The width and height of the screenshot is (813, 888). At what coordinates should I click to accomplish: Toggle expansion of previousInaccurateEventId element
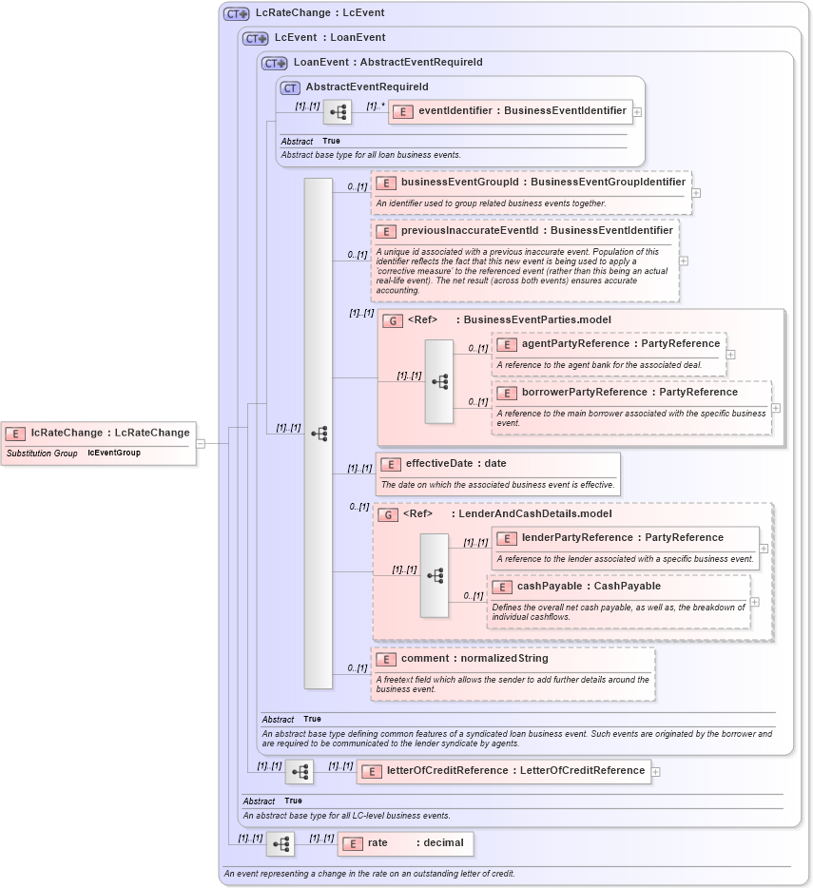tap(681, 260)
